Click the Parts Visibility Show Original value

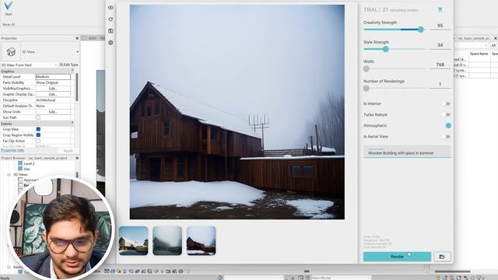[53, 82]
